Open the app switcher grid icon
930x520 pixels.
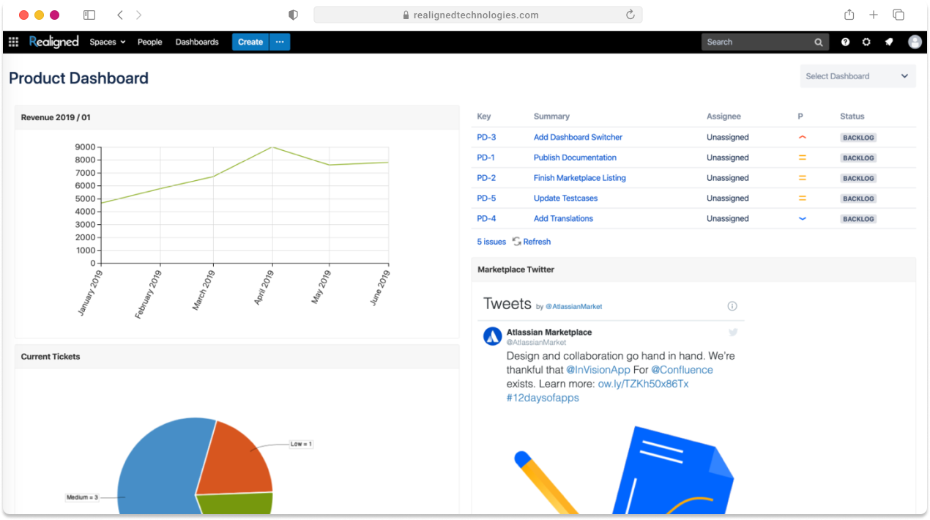12,42
